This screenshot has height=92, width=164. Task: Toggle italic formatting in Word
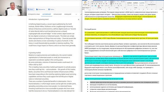pyautogui.click(x=94, y=4)
